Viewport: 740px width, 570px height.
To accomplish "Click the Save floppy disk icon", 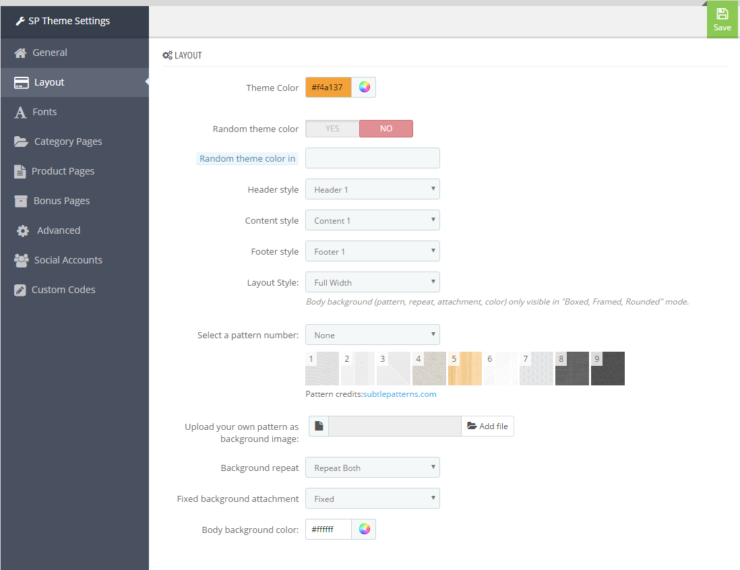I will tap(722, 14).
